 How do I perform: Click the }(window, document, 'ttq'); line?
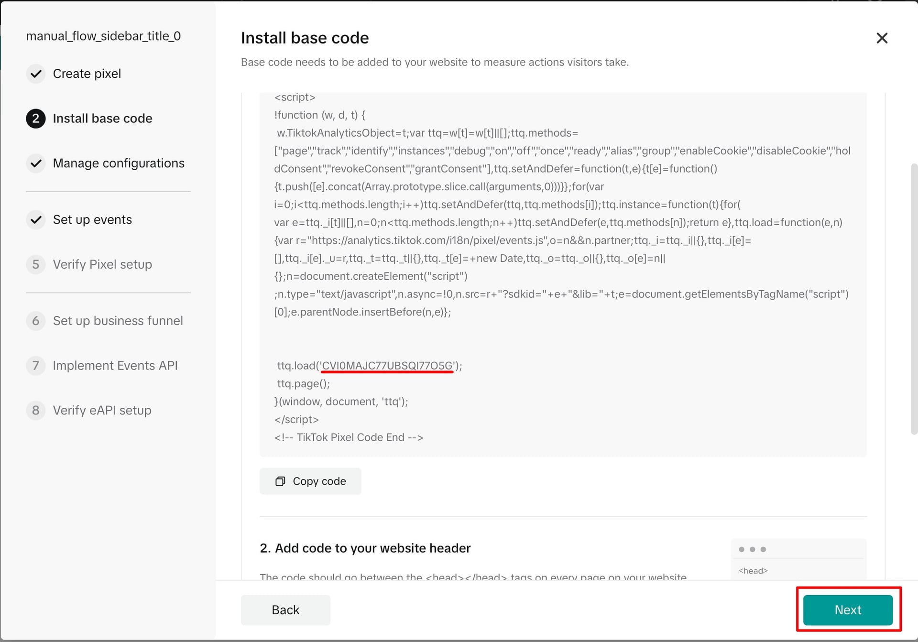pyautogui.click(x=341, y=402)
